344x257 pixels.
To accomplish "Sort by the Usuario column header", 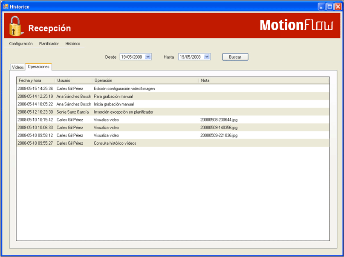I will pyautogui.click(x=73, y=80).
